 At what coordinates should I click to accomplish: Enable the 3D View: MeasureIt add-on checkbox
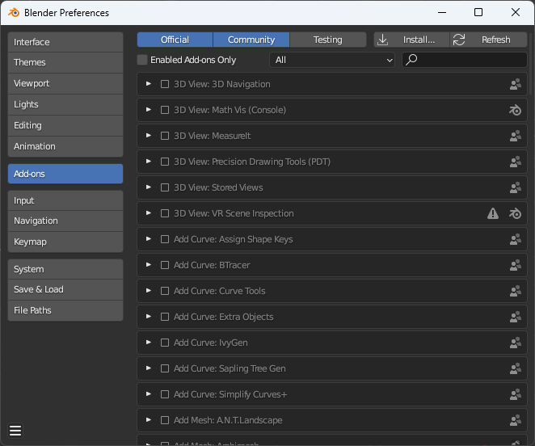[165, 136]
